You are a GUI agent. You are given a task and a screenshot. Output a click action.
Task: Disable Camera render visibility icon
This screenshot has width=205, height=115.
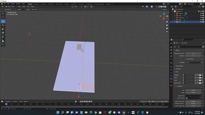(x=203, y=13)
